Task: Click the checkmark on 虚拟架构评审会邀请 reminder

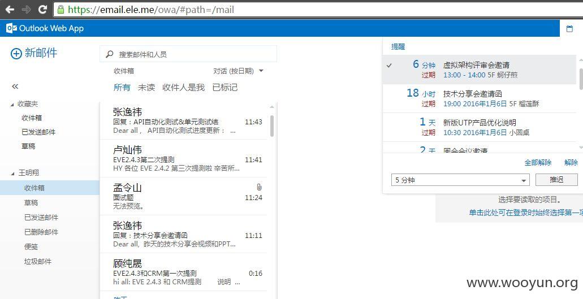Action: click(389, 66)
